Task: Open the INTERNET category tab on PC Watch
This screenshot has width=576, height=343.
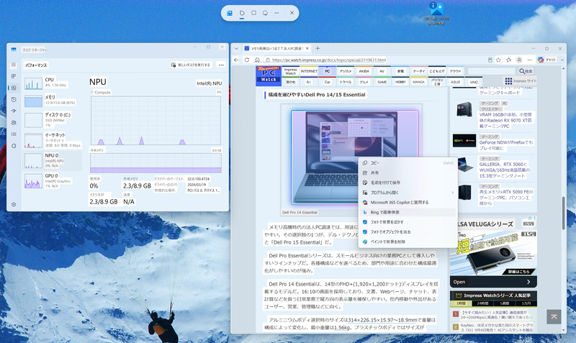Action: click(309, 71)
